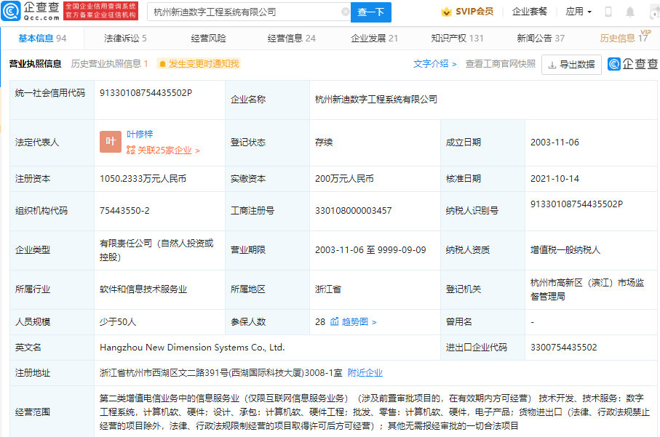The image size is (660, 437).
Task: Select establishment date 2003-11-06
Action: coord(554,143)
